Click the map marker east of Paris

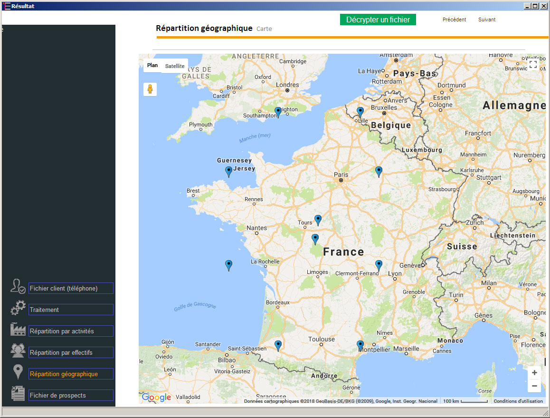pyautogui.click(x=379, y=172)
